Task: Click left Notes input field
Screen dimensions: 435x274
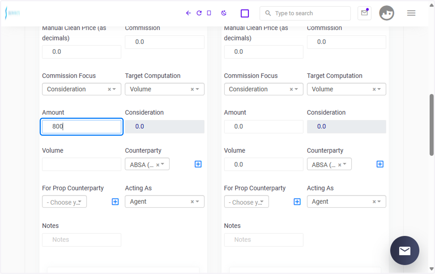Action: pos(82,240)
